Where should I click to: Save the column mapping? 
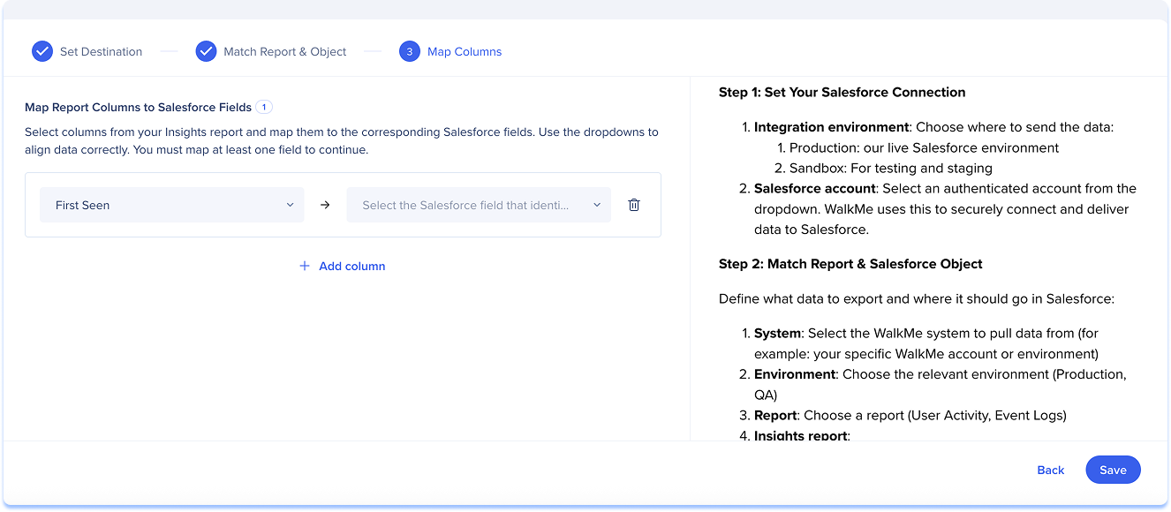click(x=1113, y=470)
